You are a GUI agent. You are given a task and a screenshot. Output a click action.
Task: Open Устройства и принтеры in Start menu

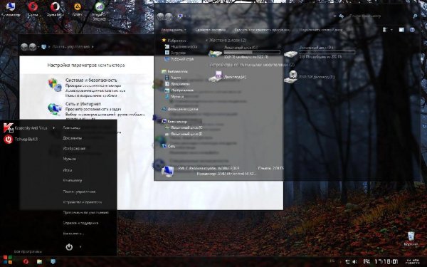click(x=83, y=202)
